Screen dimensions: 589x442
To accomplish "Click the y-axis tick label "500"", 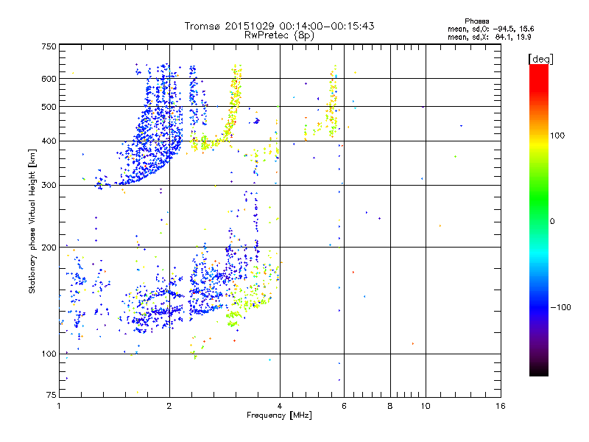I will (49, 107).
